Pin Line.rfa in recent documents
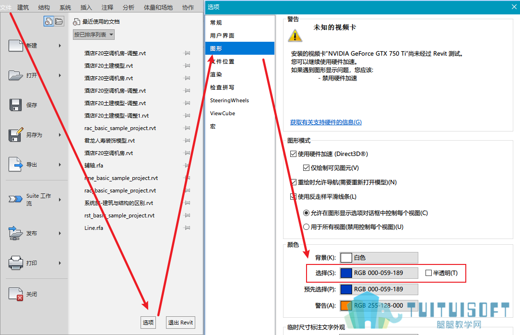The width and height of the screenshot is (520, 335). pos(187,228)
